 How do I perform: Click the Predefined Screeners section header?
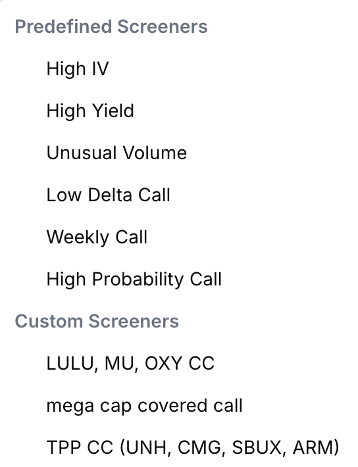111,26
